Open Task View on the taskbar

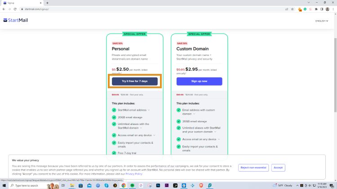pos(63,185)
